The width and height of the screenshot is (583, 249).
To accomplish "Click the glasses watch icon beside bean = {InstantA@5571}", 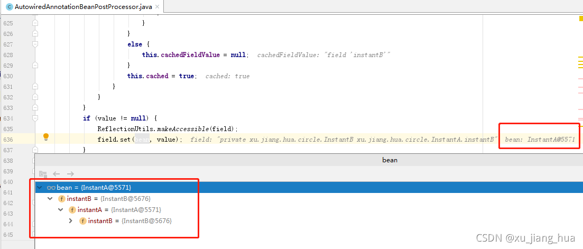I will pyautogui.click(x=51, y=188).
